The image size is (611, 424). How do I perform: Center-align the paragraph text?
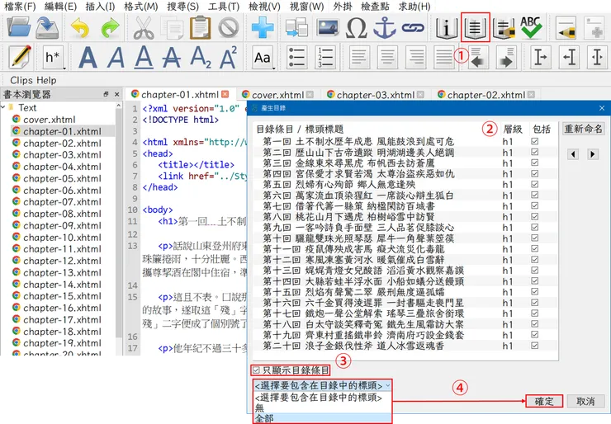click(387, 58)
